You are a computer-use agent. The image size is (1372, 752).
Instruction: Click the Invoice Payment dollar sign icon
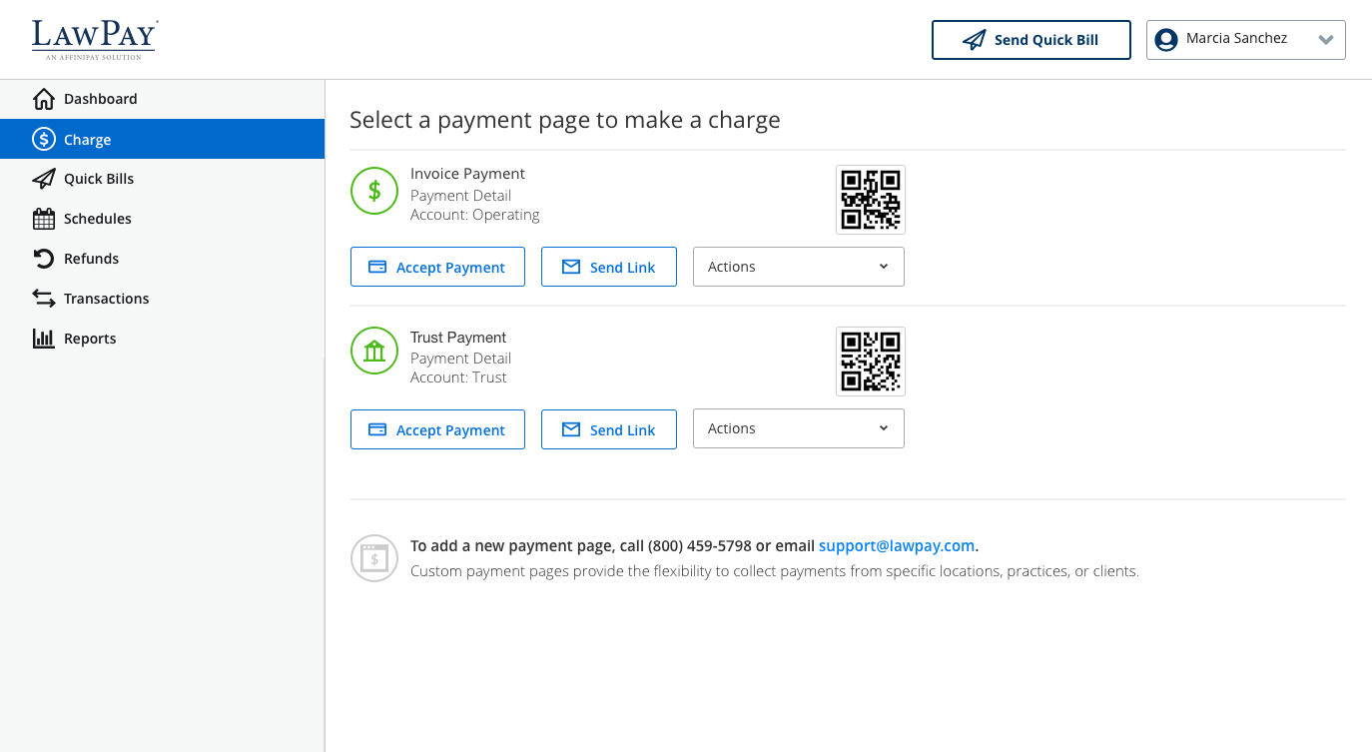[373, 191]
